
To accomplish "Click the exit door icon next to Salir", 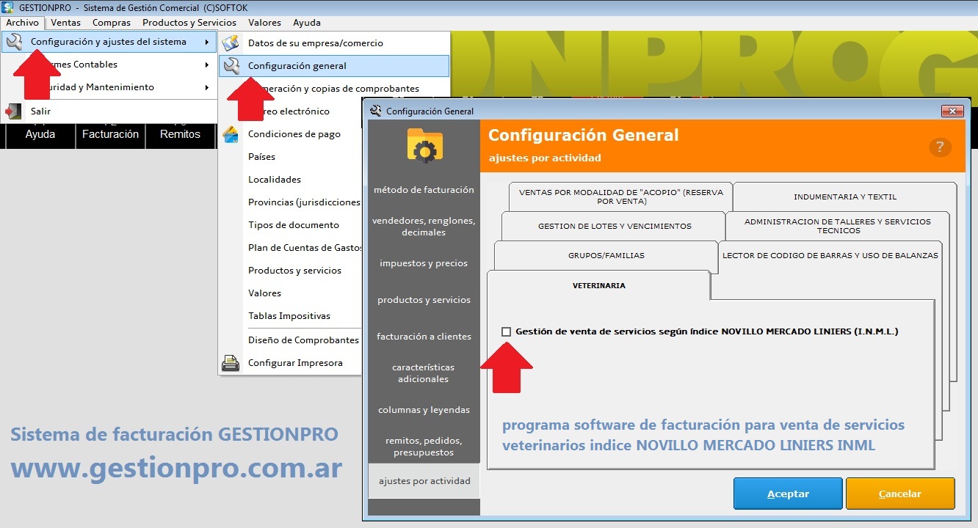I will click(14, 111).
